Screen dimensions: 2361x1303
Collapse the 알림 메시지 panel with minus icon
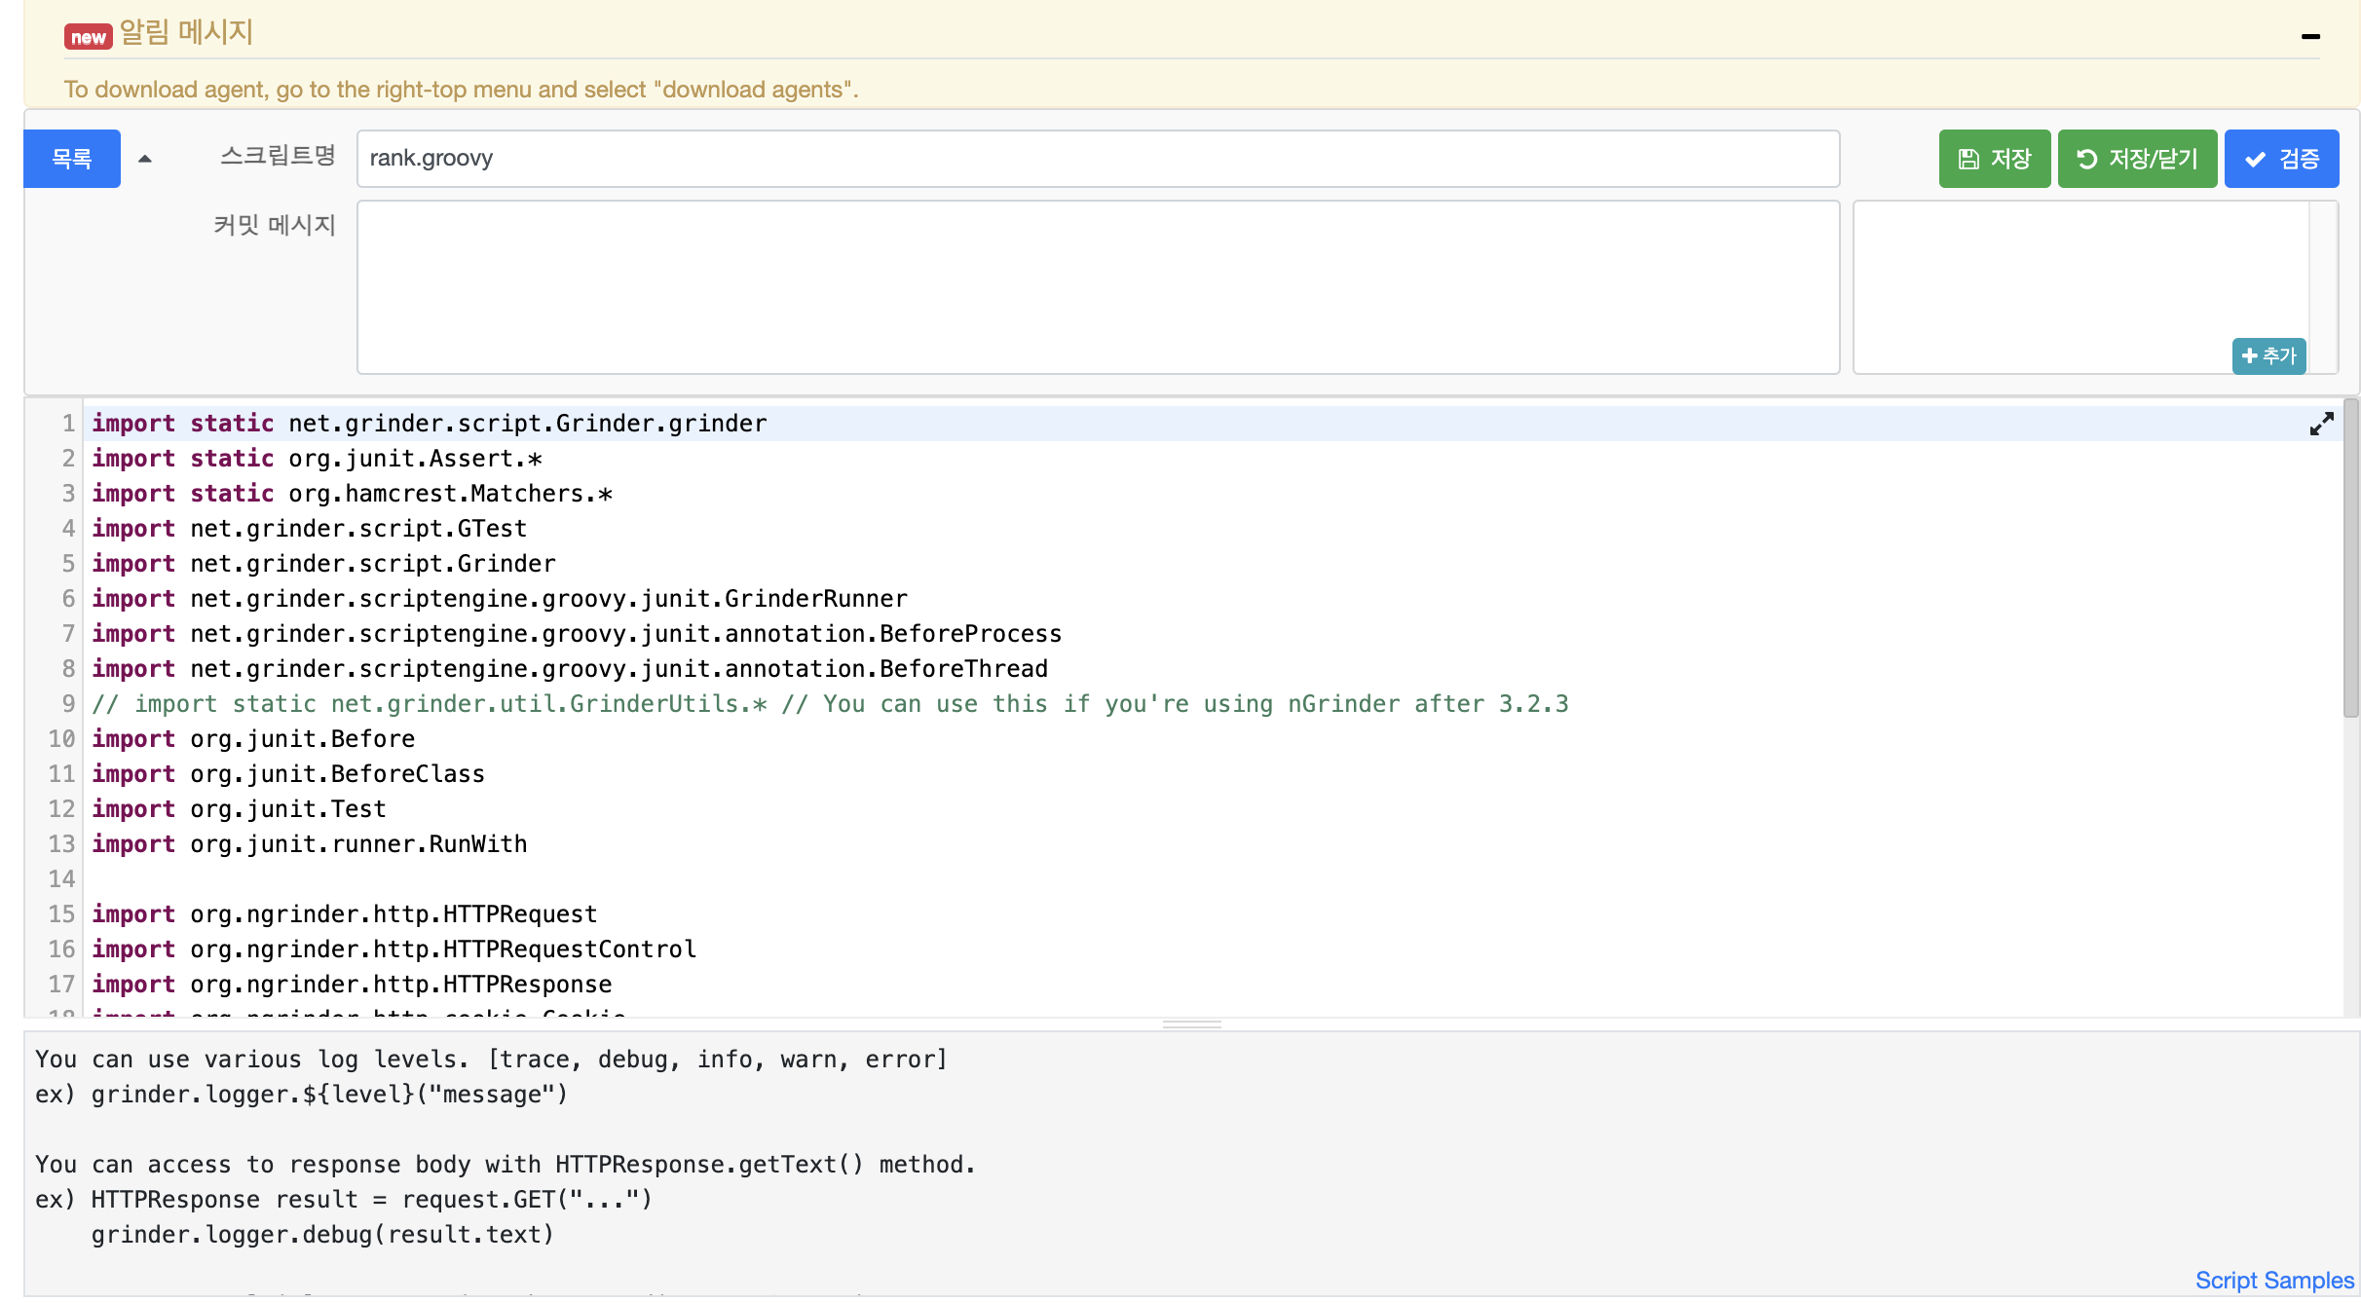[2310, 36]
